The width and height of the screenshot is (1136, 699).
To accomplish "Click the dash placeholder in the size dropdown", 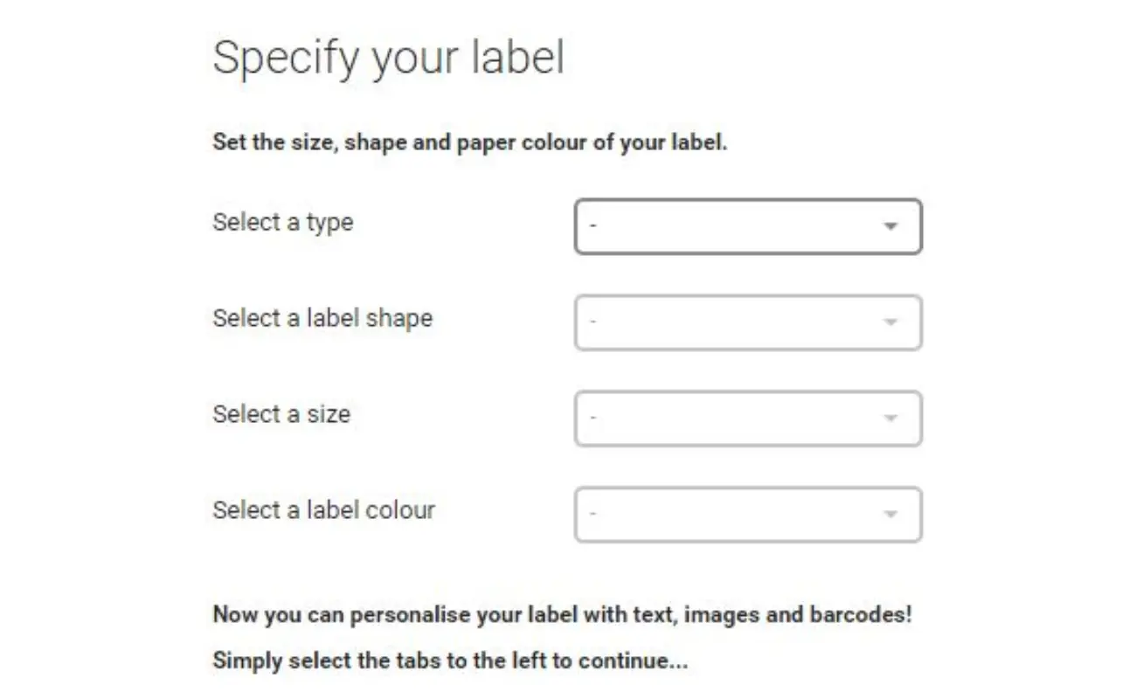I will pos(593,419).
